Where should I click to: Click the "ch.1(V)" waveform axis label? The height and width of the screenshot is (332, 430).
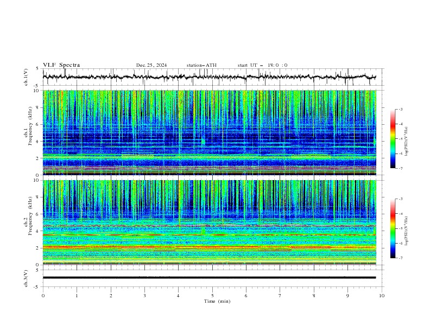coord(26,77)
